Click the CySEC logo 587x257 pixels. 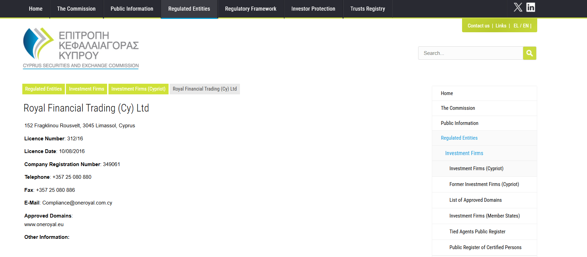81,48
